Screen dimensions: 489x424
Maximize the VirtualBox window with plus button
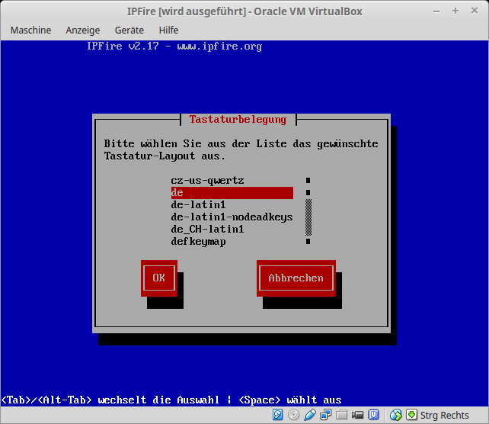tap(455, 11)
